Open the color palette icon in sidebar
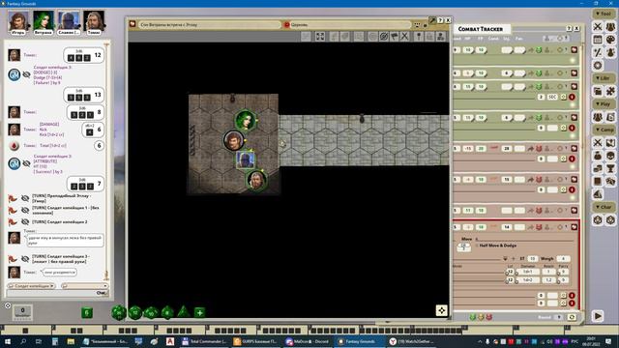This screenshot has height=348, width=619. point(610,40)
